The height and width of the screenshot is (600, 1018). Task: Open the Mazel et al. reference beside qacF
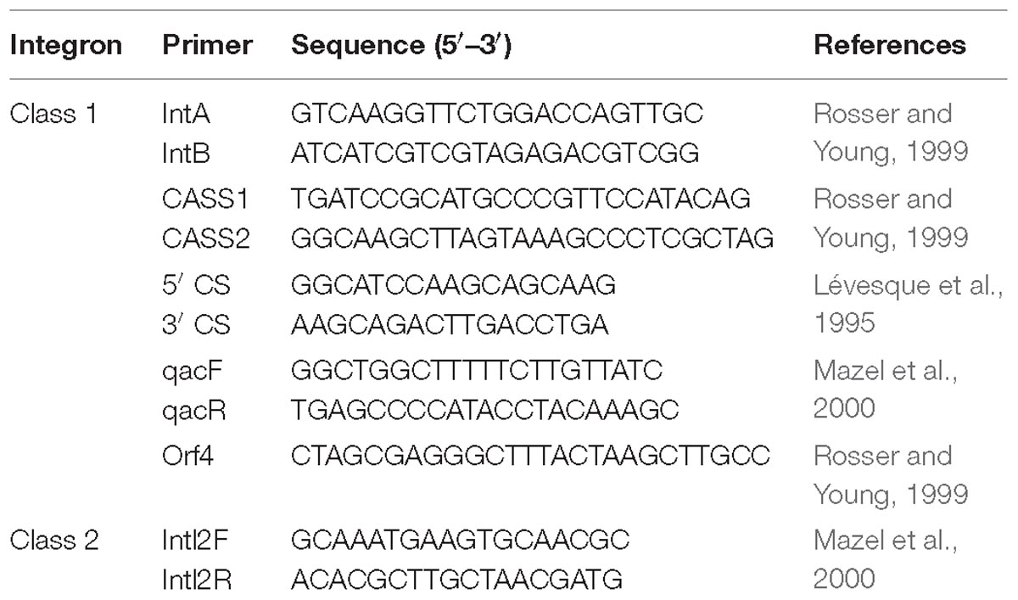point(885,390)
